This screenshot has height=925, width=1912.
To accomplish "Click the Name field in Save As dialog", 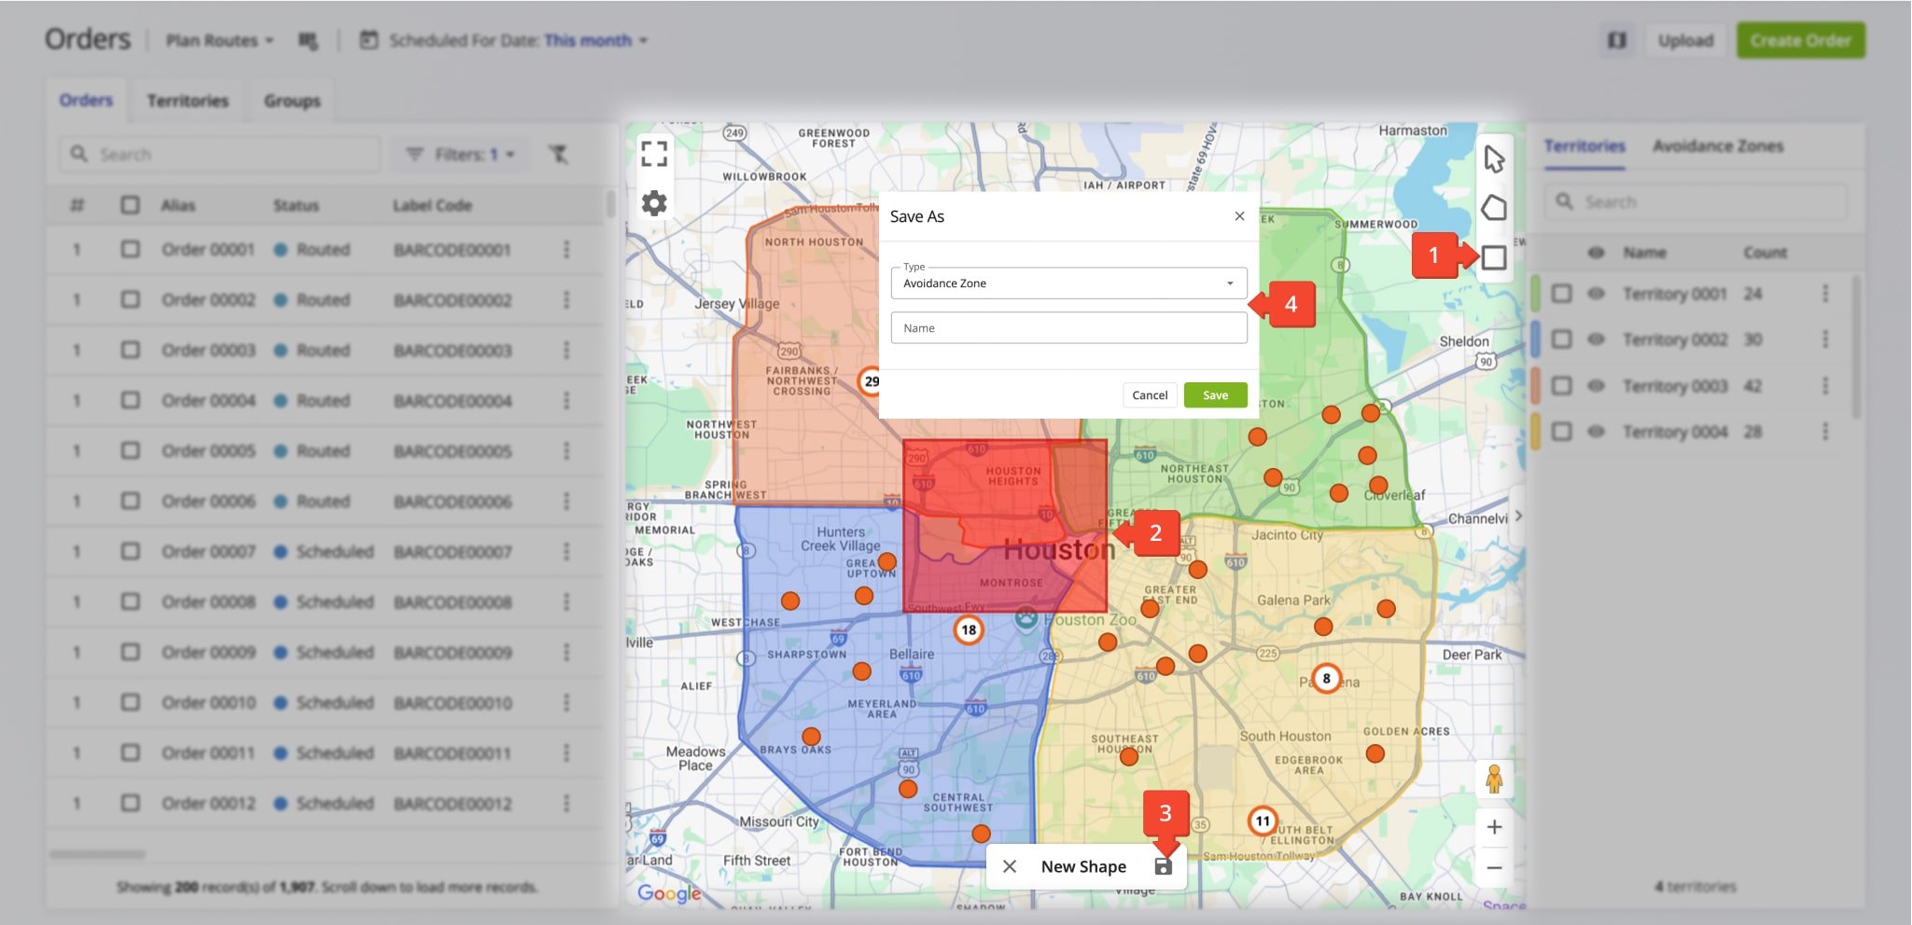I will (x=1068, y=328).
